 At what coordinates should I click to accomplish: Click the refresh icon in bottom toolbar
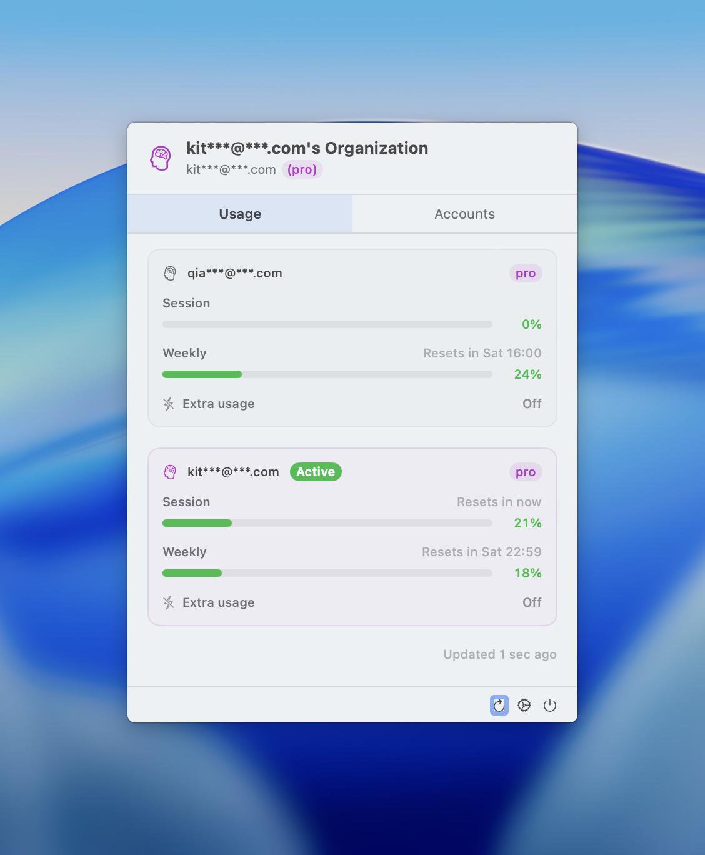coord(499,706)
